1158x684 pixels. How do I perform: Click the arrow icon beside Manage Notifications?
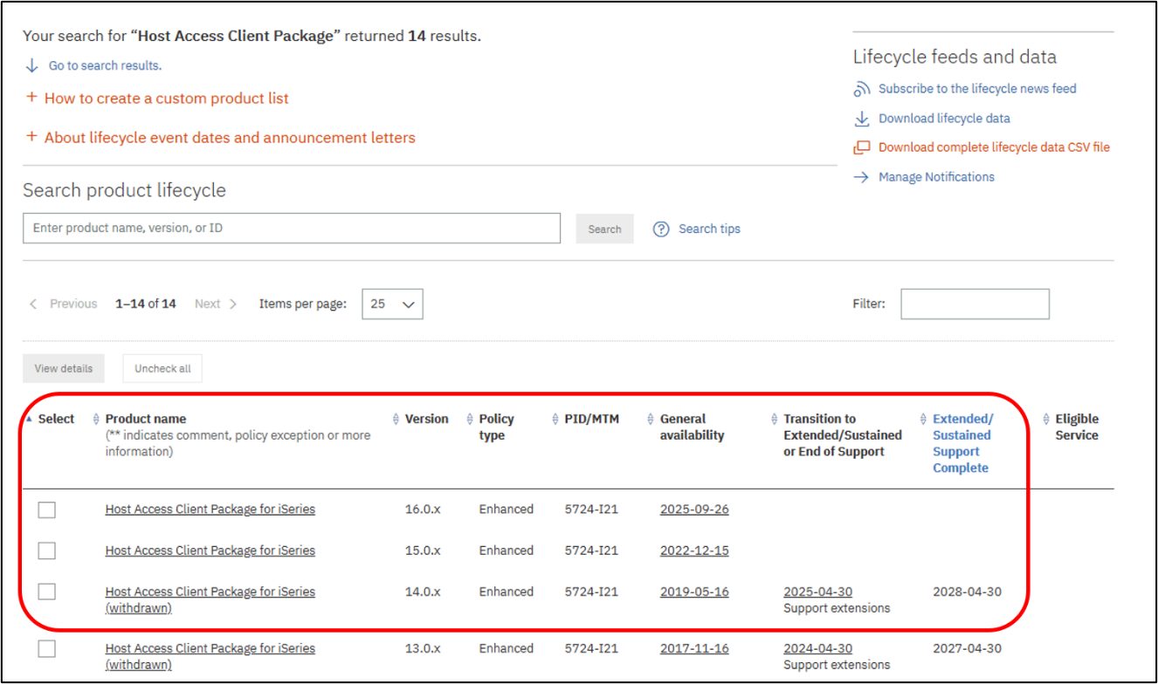pos(861,177)
